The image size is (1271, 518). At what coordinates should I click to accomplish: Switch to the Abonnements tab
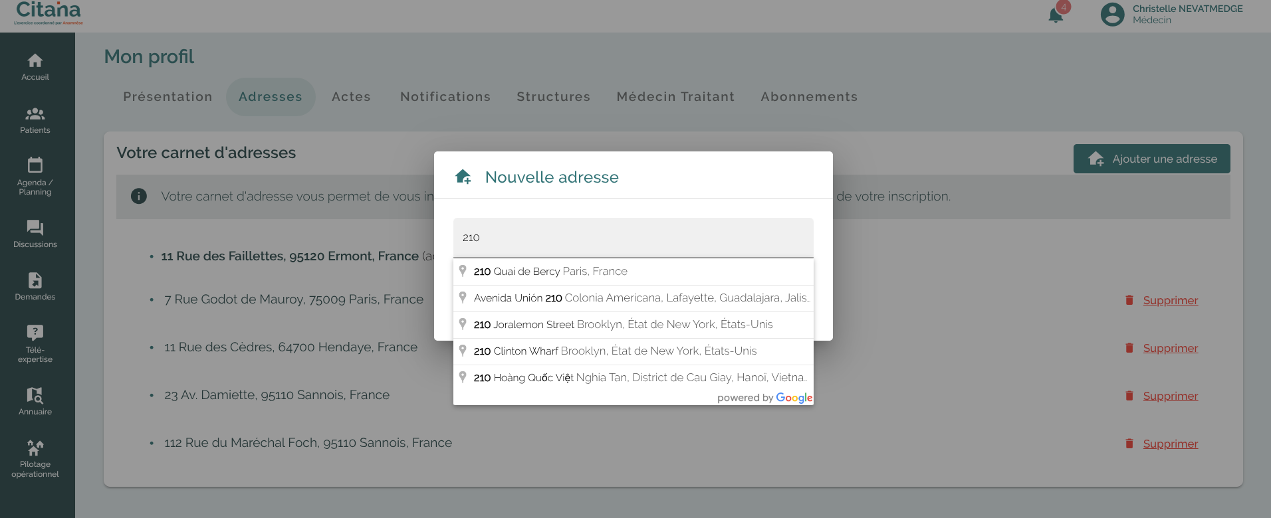coord(809,97)
